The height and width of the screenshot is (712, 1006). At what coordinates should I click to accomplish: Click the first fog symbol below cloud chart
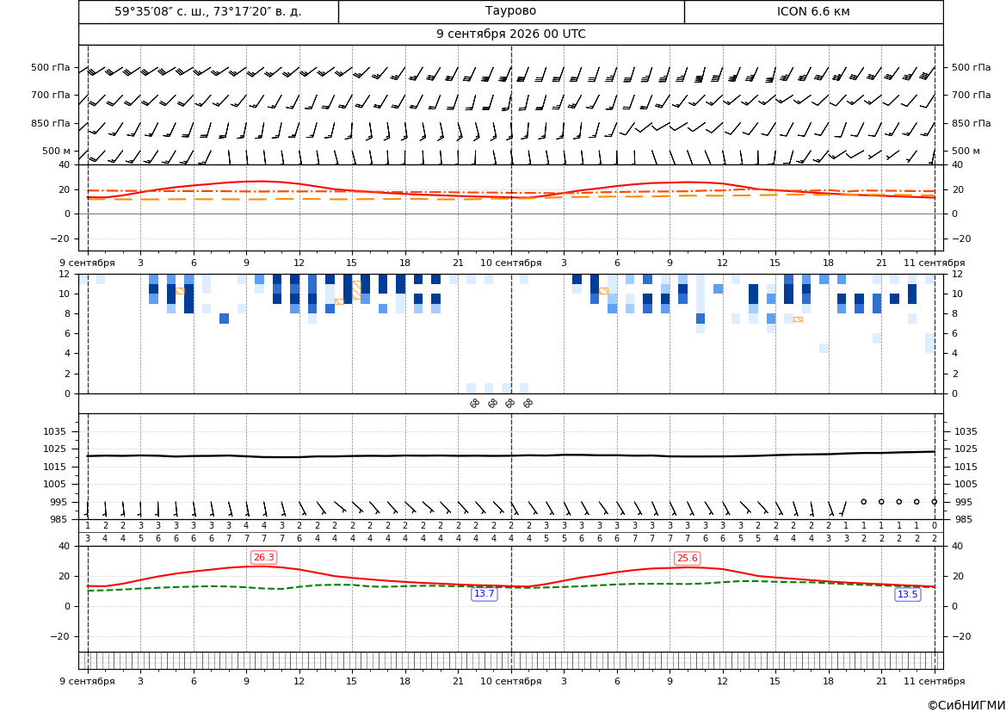475,403
